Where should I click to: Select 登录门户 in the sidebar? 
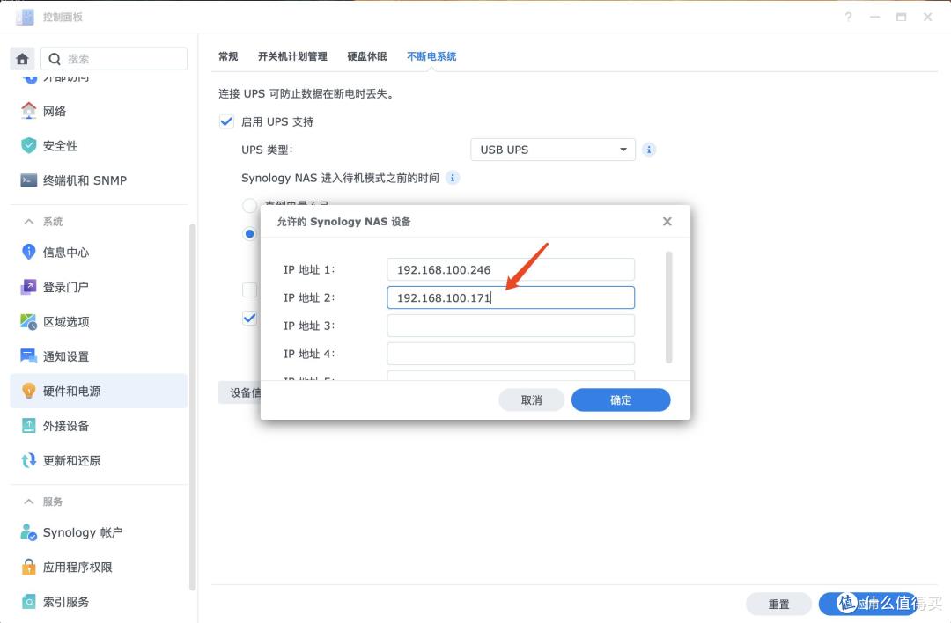99,287
